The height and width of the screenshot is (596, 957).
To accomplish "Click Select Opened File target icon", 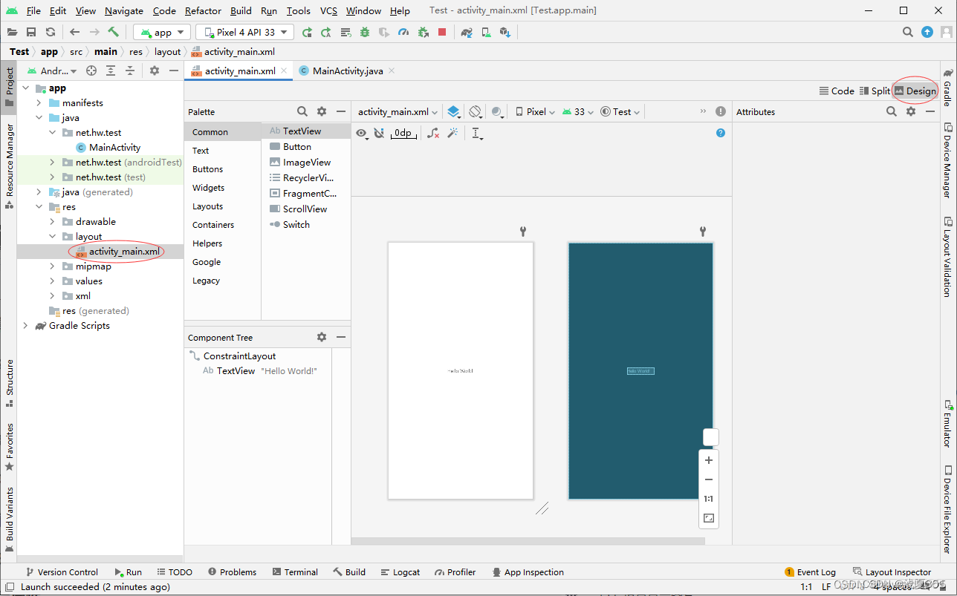I will coord(91,71).
